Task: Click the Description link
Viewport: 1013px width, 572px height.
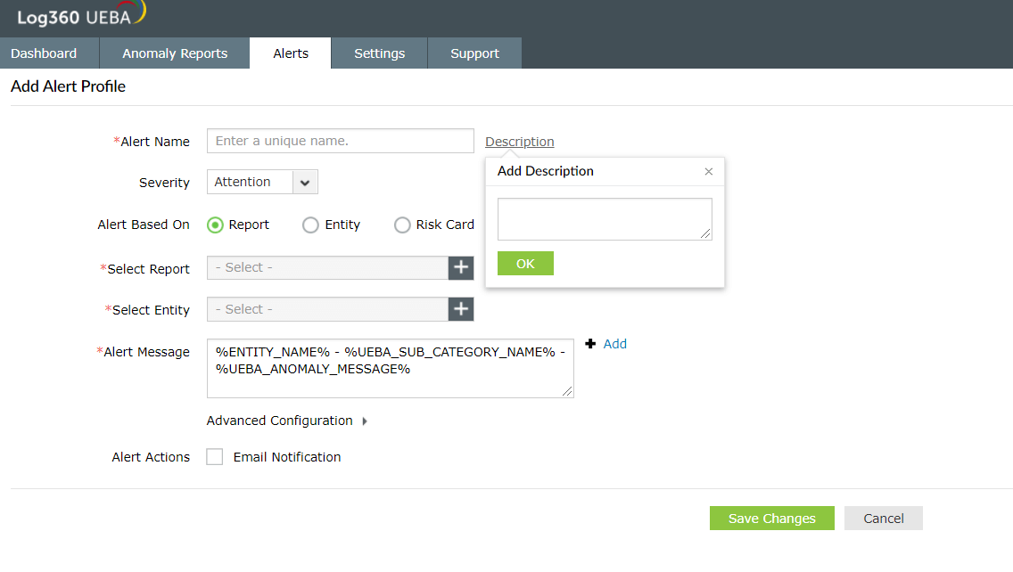Action: click(x=519, y=142)
